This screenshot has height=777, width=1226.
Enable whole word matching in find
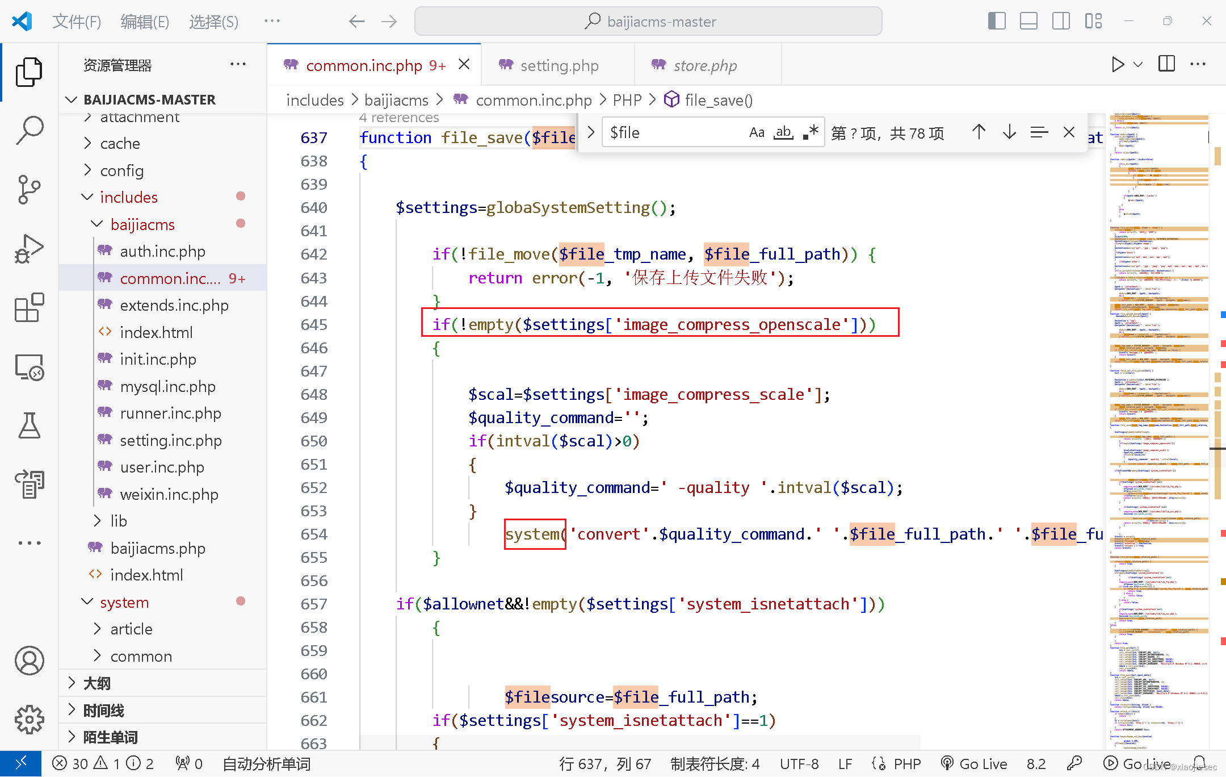pos(783,132)
